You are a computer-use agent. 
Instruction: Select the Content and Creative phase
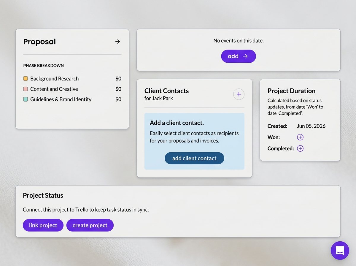(x=72, y=89)
